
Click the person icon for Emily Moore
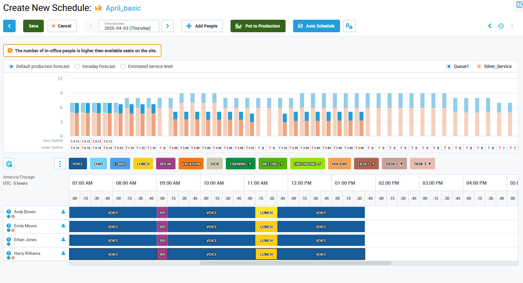click(x=63, y=226)
